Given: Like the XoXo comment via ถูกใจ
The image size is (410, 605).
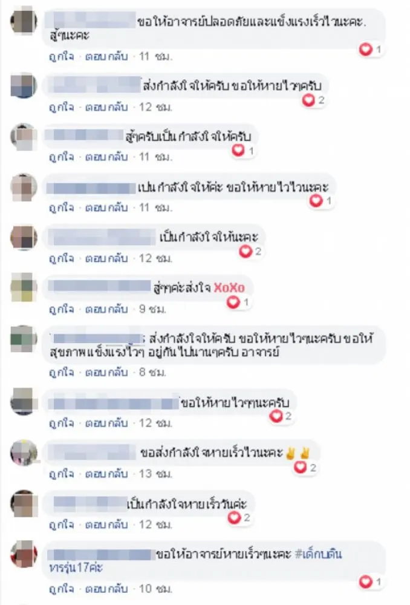Looking at the screenshot, I should pyautogui.click(x=61, y=309).
